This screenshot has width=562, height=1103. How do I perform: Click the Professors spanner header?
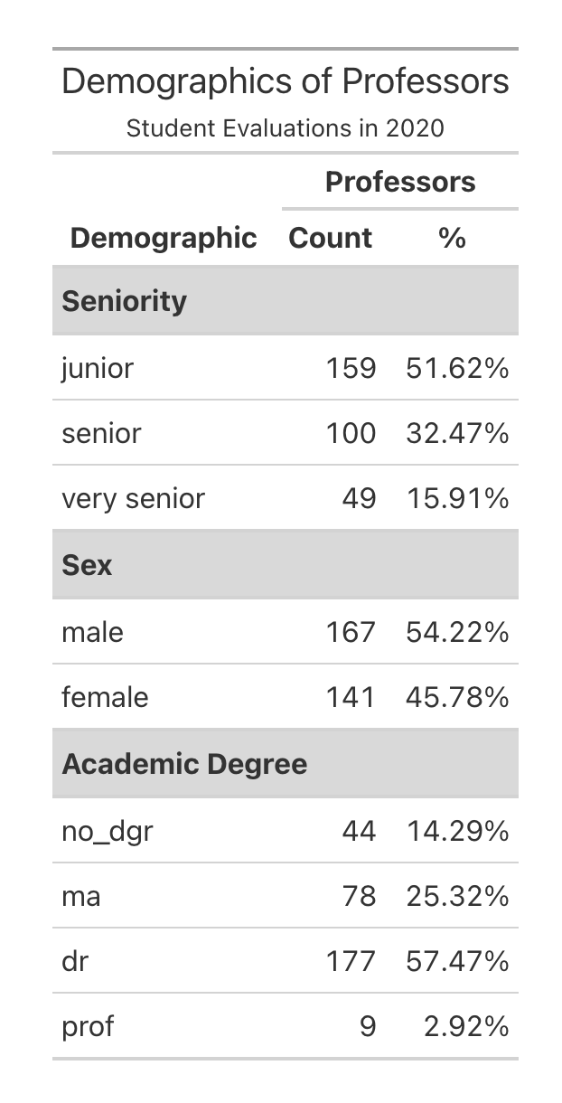click(x=400, y=182)
